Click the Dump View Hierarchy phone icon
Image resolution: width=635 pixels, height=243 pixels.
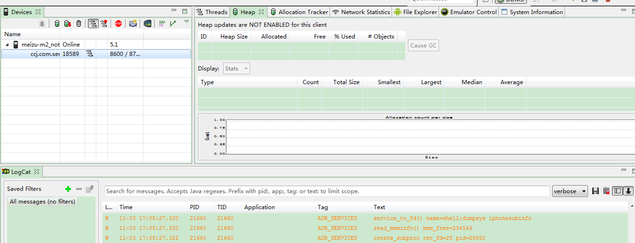pyautogui.click(x=148, y=24)
